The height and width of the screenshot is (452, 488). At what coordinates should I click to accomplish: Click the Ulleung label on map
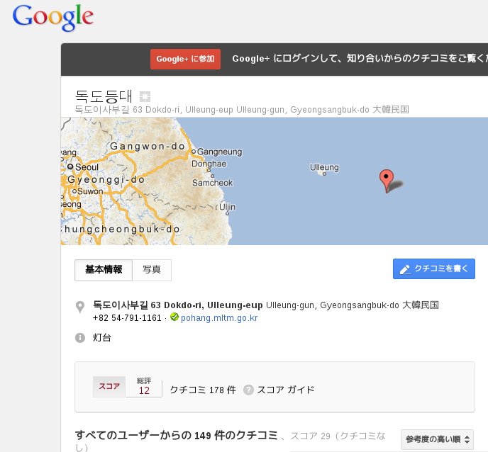[x=324, y=168]
